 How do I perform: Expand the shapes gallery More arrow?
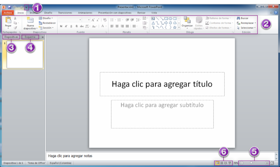pyautogui.click(x=179, y=27)
